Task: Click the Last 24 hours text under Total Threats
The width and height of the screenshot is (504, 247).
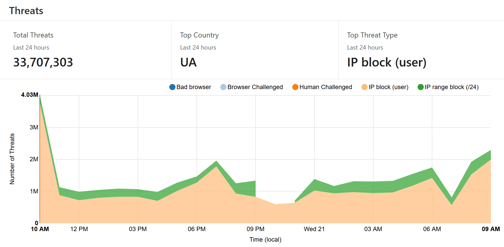Action: click(31, 47)
